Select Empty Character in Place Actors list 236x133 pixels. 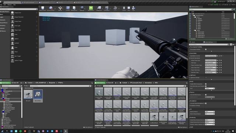24,17
